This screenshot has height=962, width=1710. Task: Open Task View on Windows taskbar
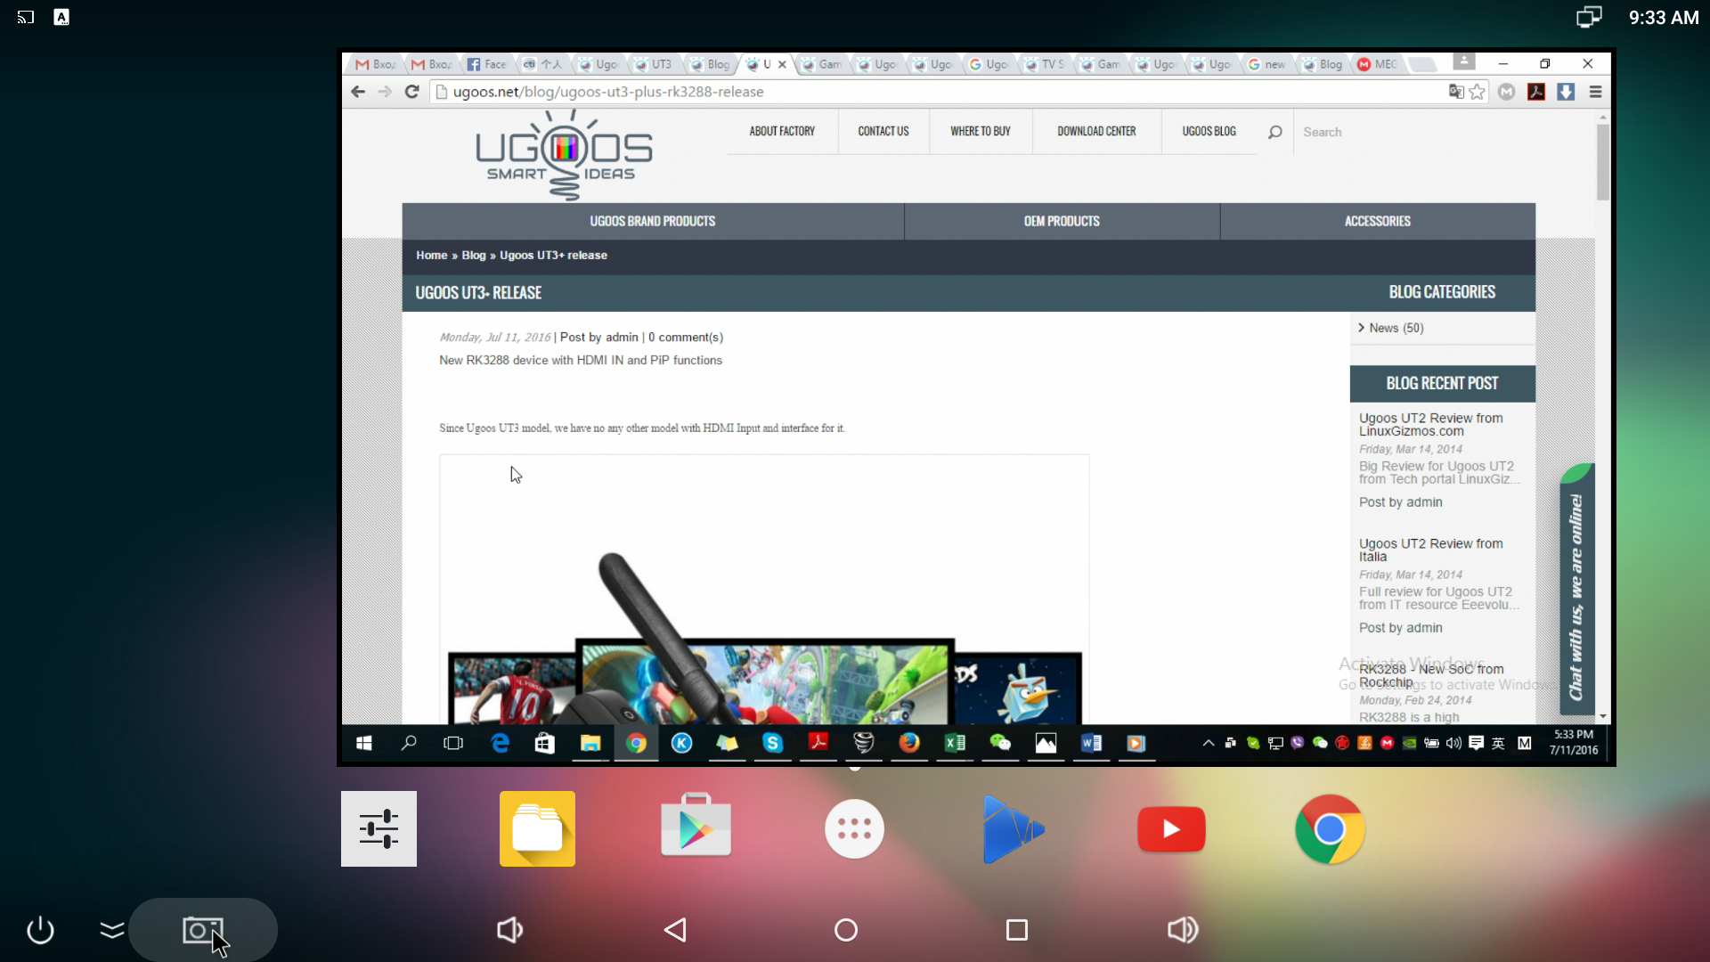[453, 743]
